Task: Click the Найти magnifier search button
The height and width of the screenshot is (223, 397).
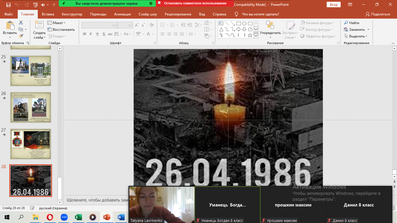Action: [352, 23]
